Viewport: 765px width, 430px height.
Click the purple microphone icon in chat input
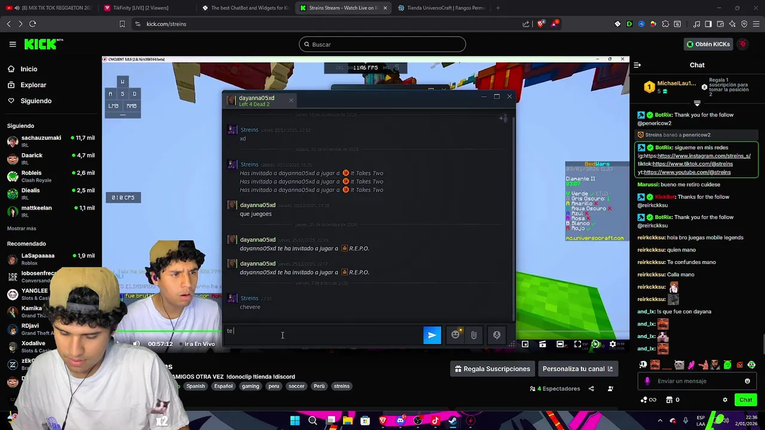click(x=647, y=381)
